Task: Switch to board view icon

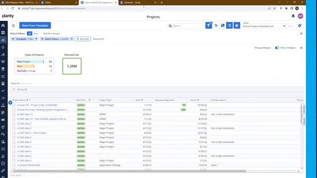Action: (222, 25)
